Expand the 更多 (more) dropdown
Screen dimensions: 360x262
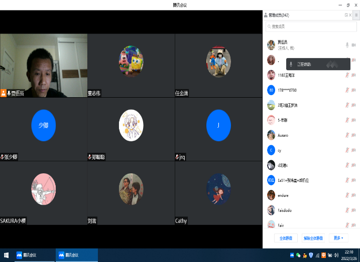tap(338, 238)
